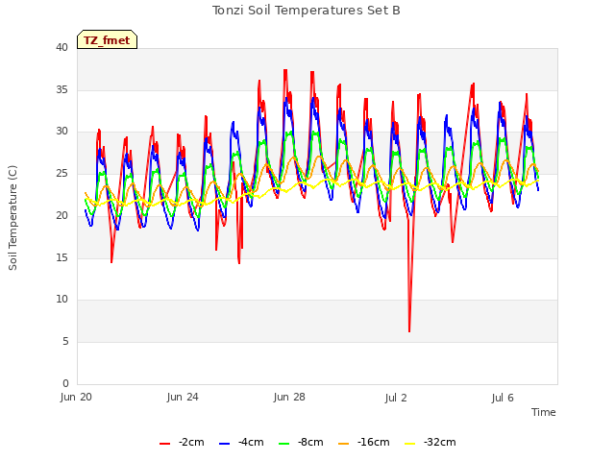Click the Jul 6 x-axis tick label
The image size is (615, 461).
pyautogui.click(x=503, y=398)
